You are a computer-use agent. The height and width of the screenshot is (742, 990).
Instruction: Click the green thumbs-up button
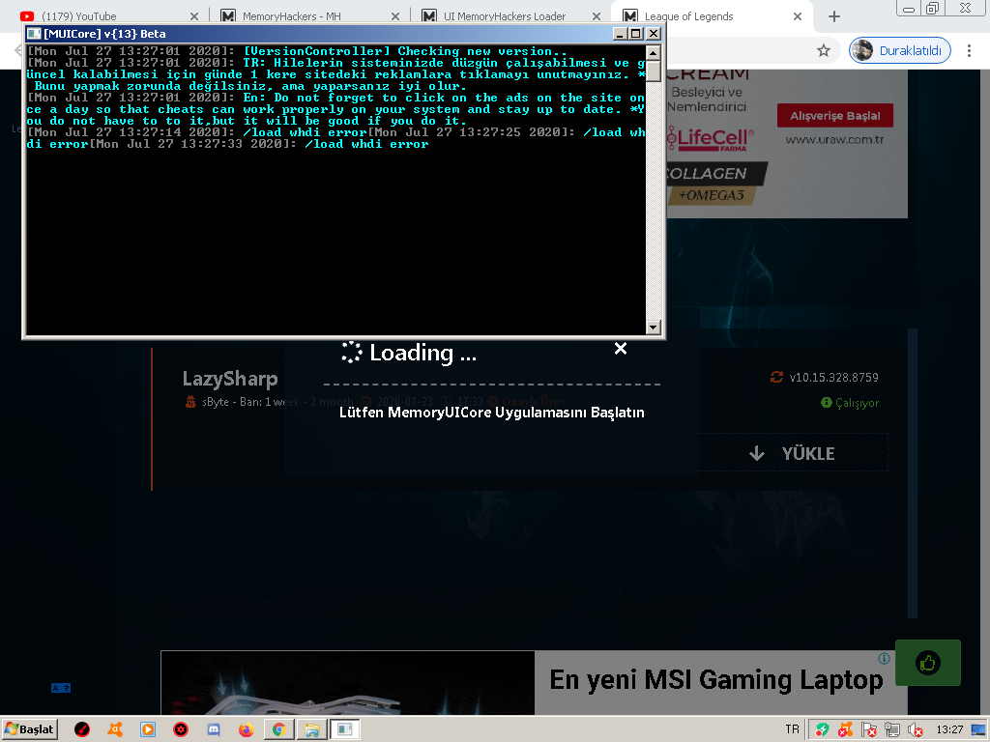pyautogui.click(x=927, y=663)
